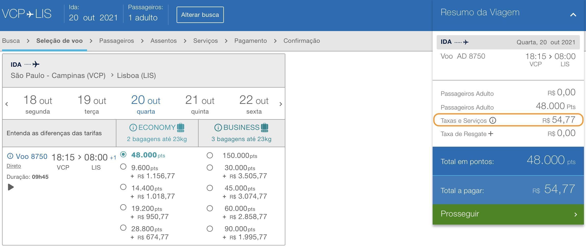The height and width of the screenshot is (247, 586).
Task: Click the 20 out 2021 Ida date in header
Action: click(93, 18)
